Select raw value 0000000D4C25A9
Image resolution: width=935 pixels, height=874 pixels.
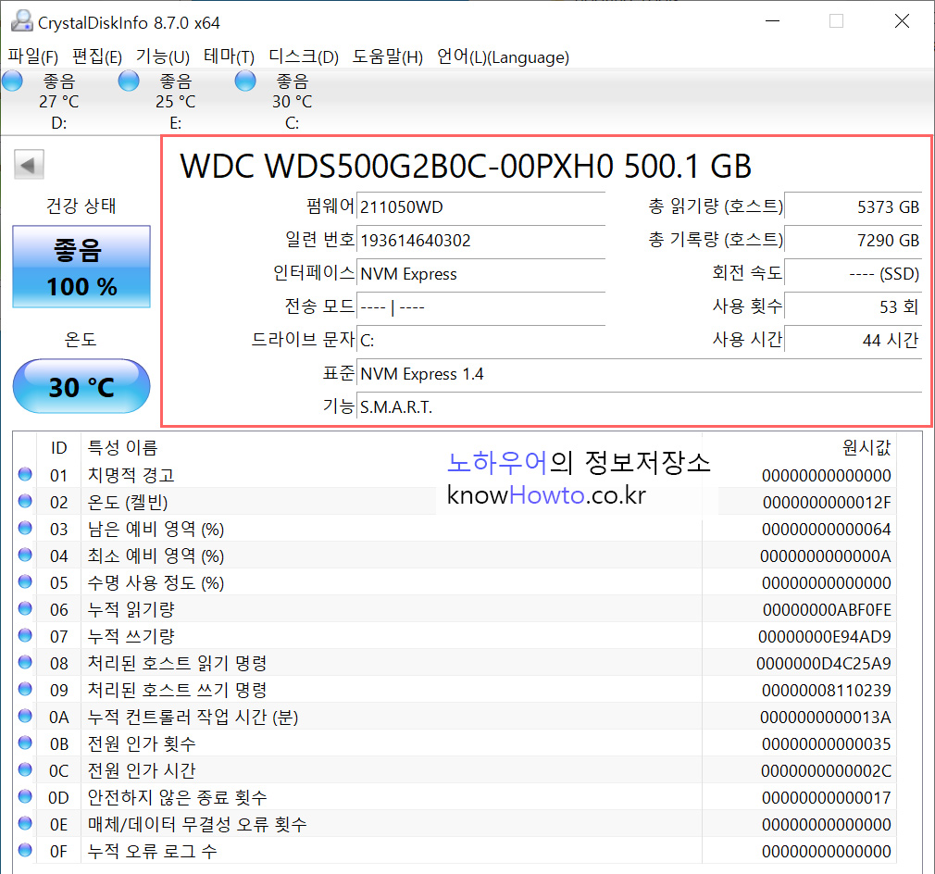click(824, 664)
